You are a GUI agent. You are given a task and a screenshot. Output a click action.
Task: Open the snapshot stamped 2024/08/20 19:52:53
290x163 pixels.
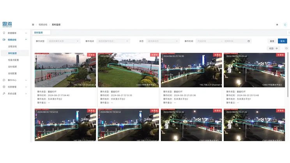point(65,125)
